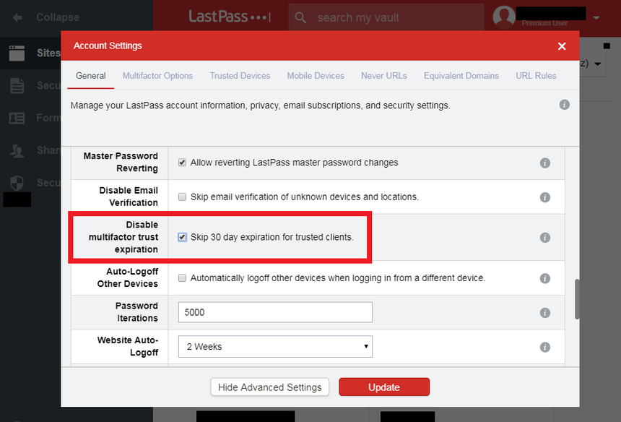Click the search magnifier icon
Image resolution: width=621 pixels, height=422 pixels.
point(302,17)
